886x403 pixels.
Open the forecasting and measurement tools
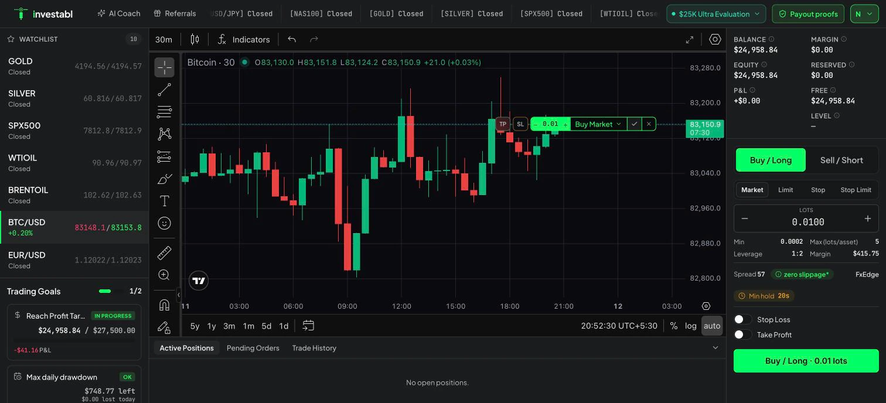[164, 156]
